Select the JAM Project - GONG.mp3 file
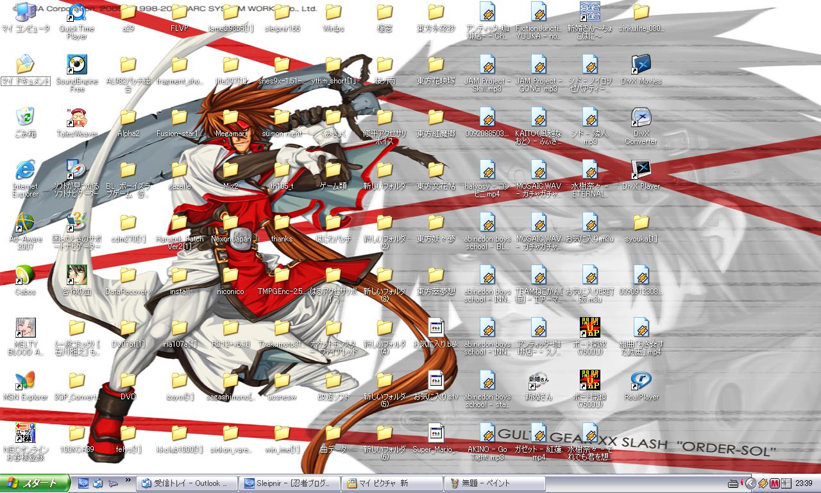This screenshot has height=493, width=821. tap(539, 73)
